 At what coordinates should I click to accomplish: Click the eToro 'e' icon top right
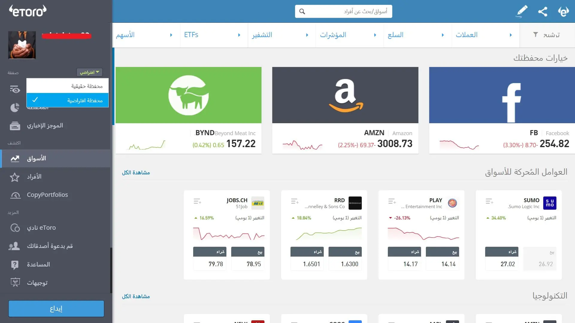pos(563,11)
